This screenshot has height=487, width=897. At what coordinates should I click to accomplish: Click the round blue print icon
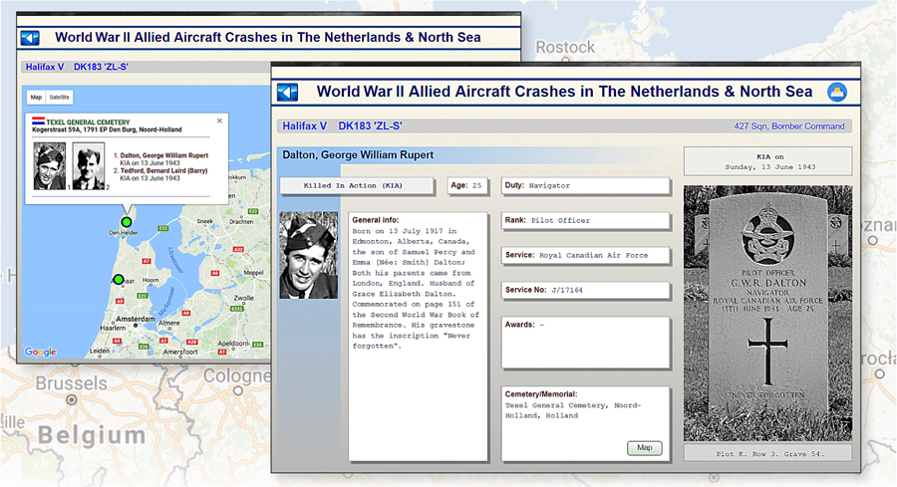tap(837, 92)
